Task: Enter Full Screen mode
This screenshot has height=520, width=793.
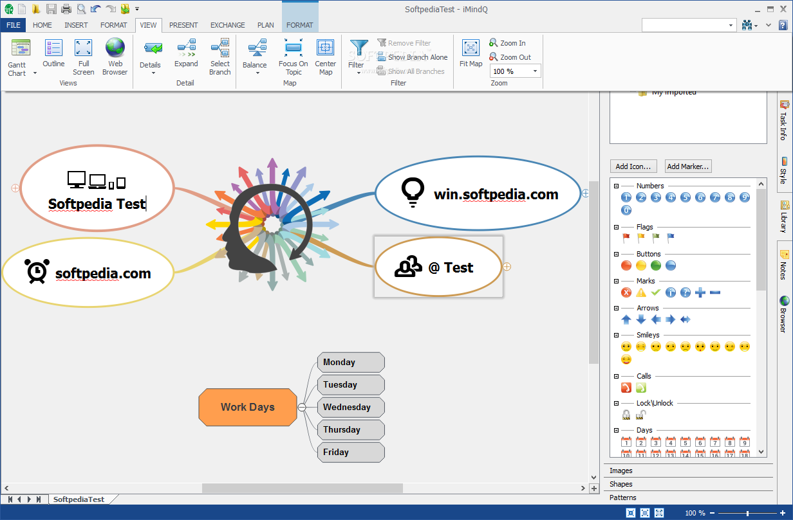Action: click(84, 56)
